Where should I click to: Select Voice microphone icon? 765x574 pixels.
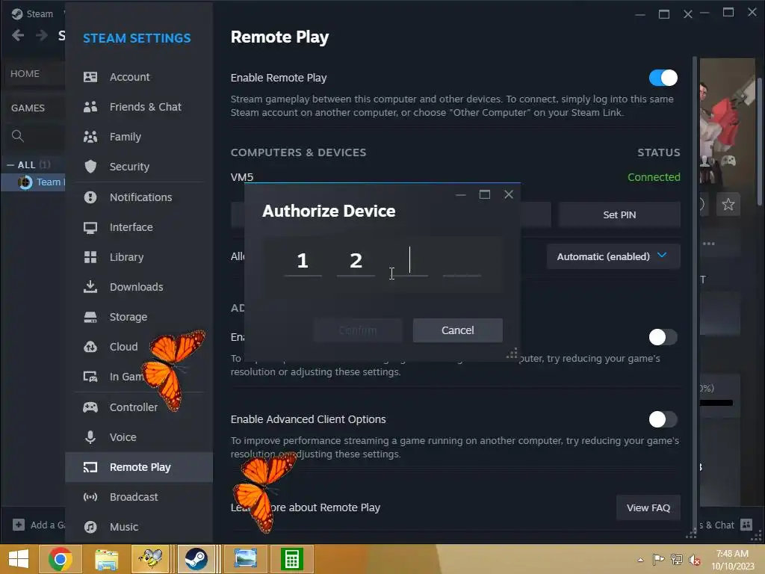pos(90,436)
